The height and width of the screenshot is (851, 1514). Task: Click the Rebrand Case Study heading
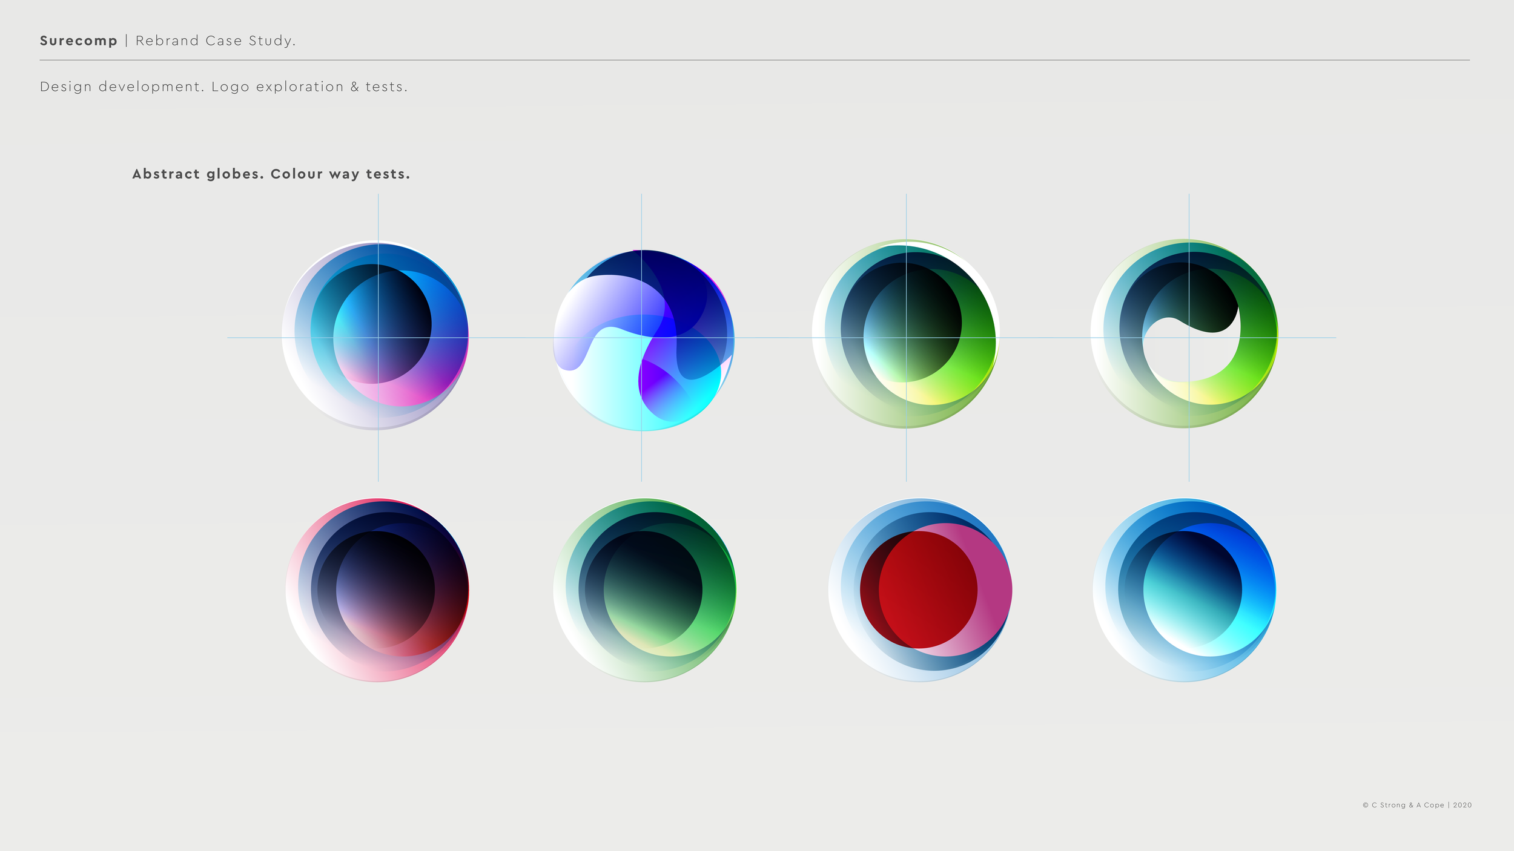pos(215,41)
